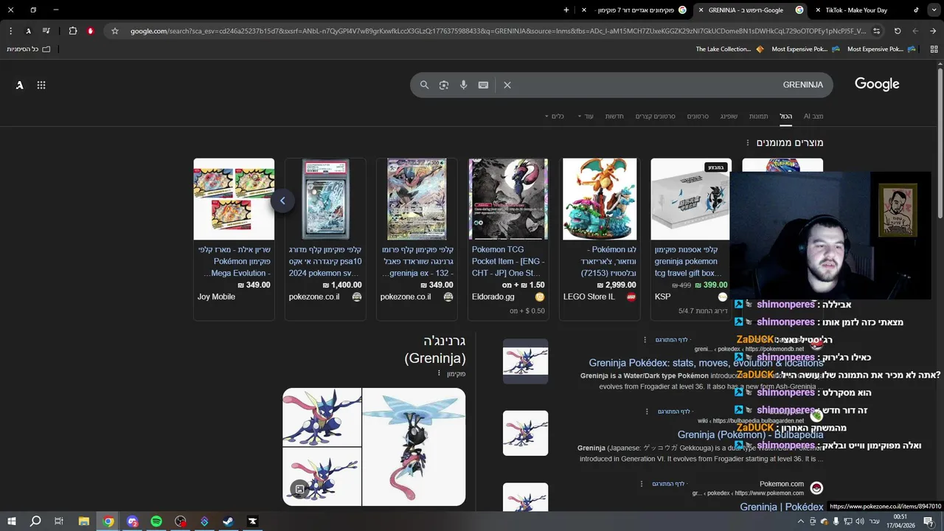The image size is (944, 531).
Task: Open media controls icon in Chrome toolbar
Action: [46, 31]
